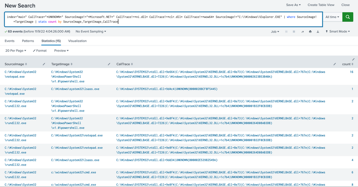
Task: Export results with the download icon
Action: click(x=318, y=32)
